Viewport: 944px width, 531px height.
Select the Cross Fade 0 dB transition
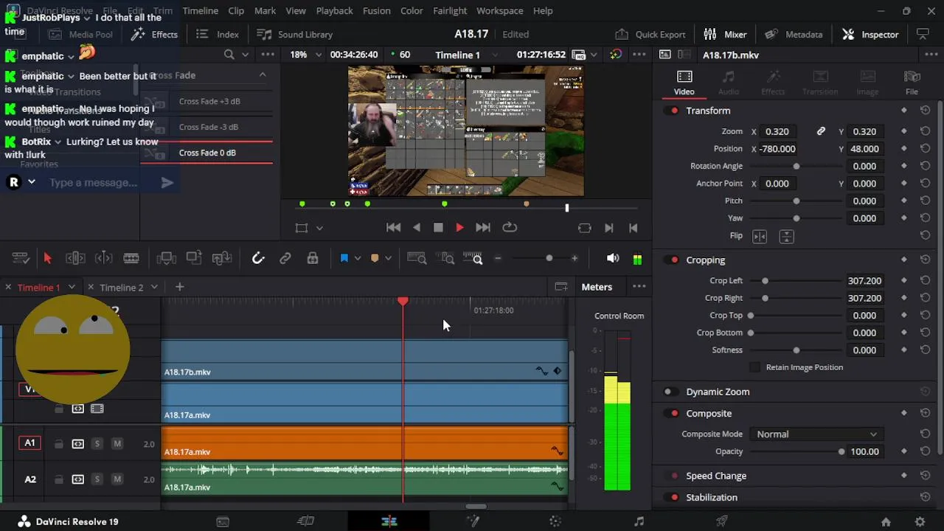tap(206, 153)
